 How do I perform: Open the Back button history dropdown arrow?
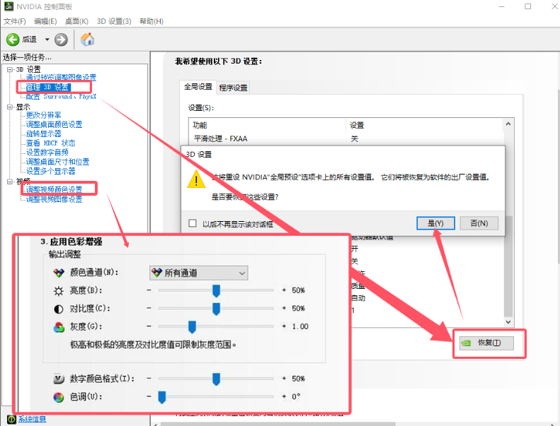[47, 40]
